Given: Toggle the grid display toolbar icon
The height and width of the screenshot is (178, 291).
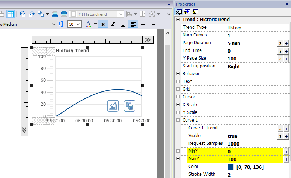Looking at the screenshot, I should (x=11, y=14).
